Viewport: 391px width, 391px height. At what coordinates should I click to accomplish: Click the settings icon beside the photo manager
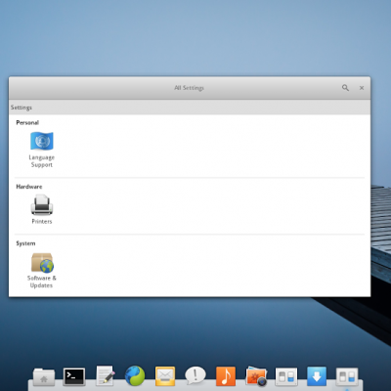(x=286, y=376)
